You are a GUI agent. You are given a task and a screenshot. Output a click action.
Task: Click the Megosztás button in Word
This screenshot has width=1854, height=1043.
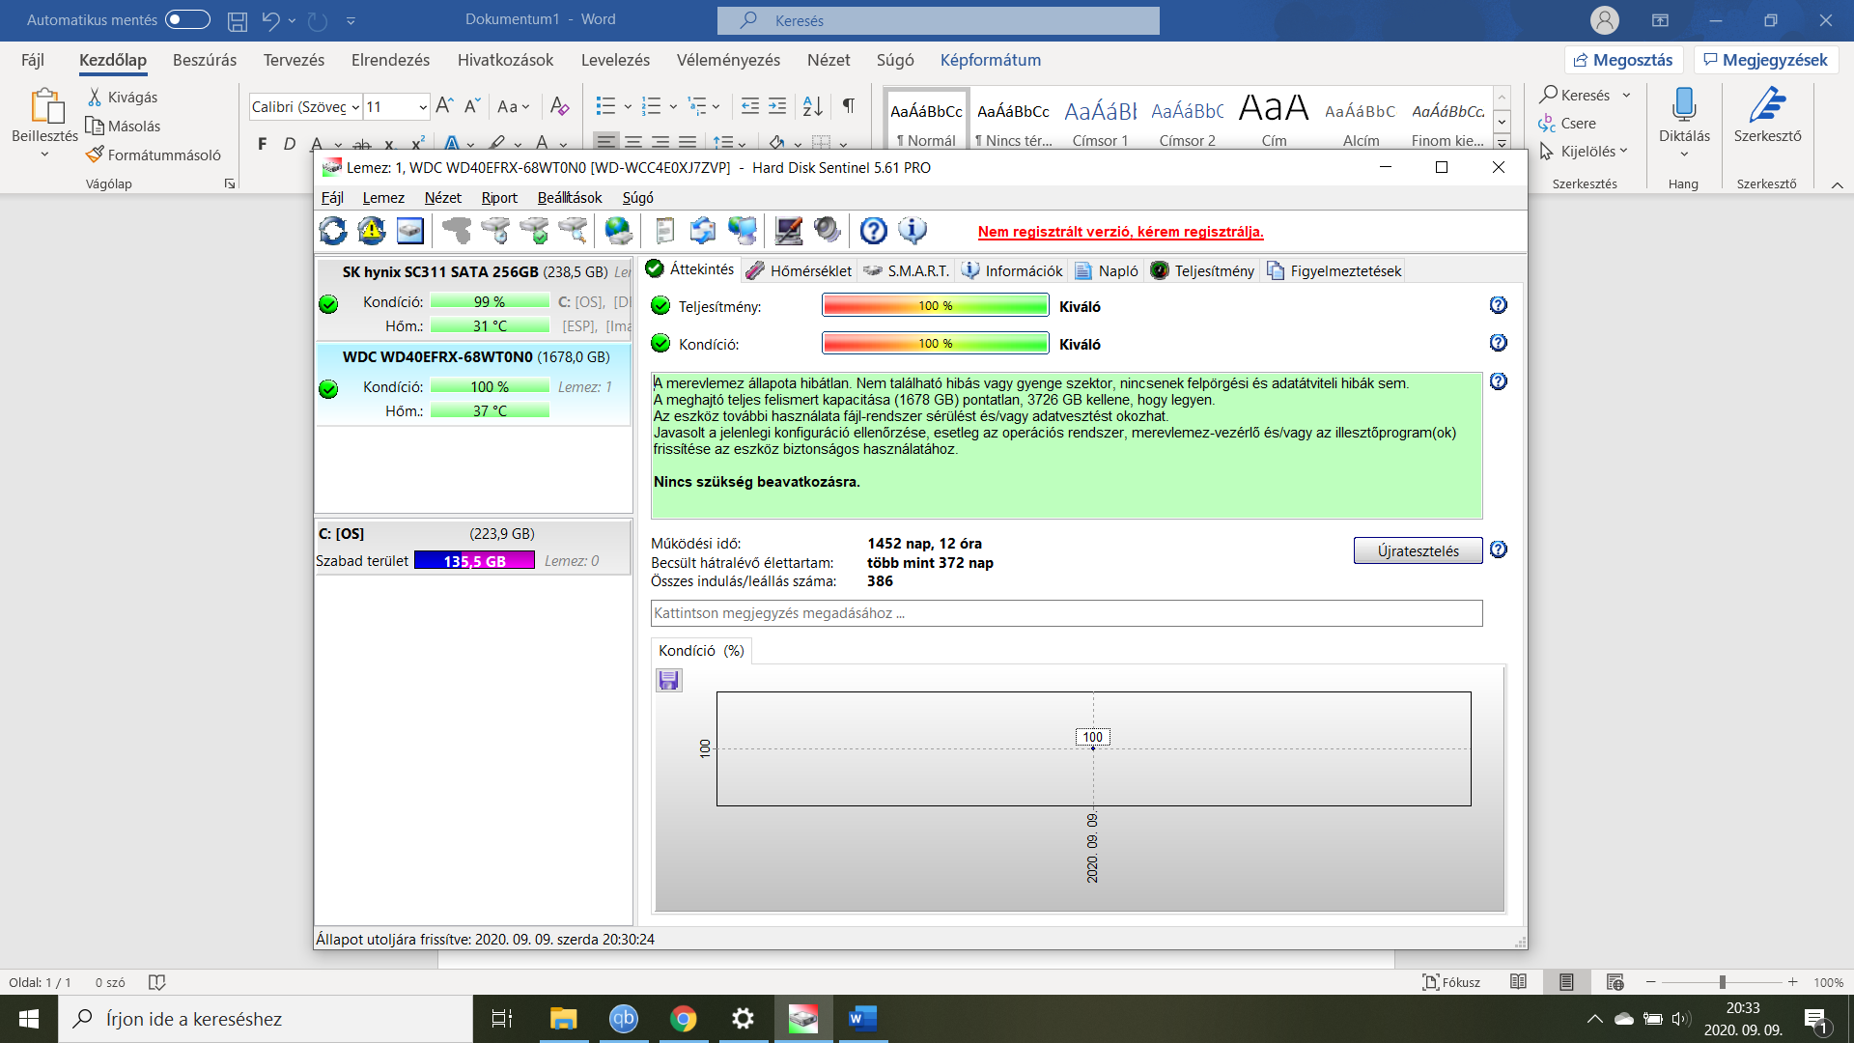(x=1623, y=60)
